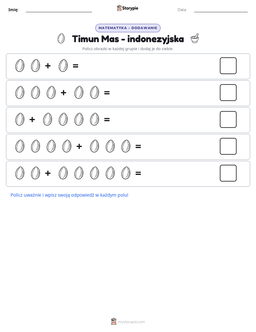This screenshot has width=256, height=332.
Task: Click the mortar and pestle icon
Action: 195,38
